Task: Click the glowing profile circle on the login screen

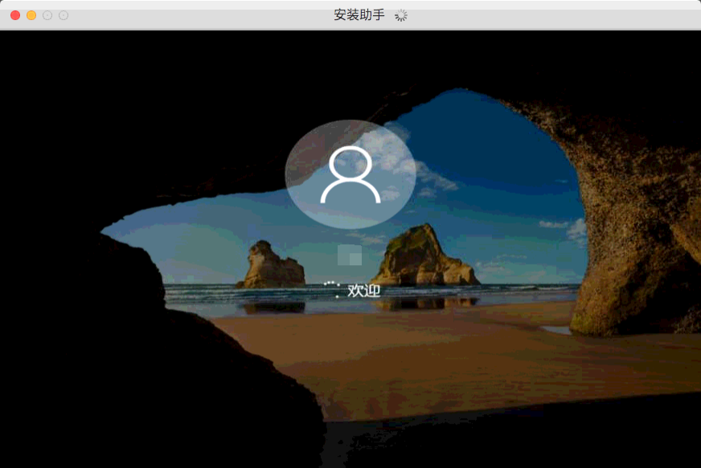Action: 350,173
